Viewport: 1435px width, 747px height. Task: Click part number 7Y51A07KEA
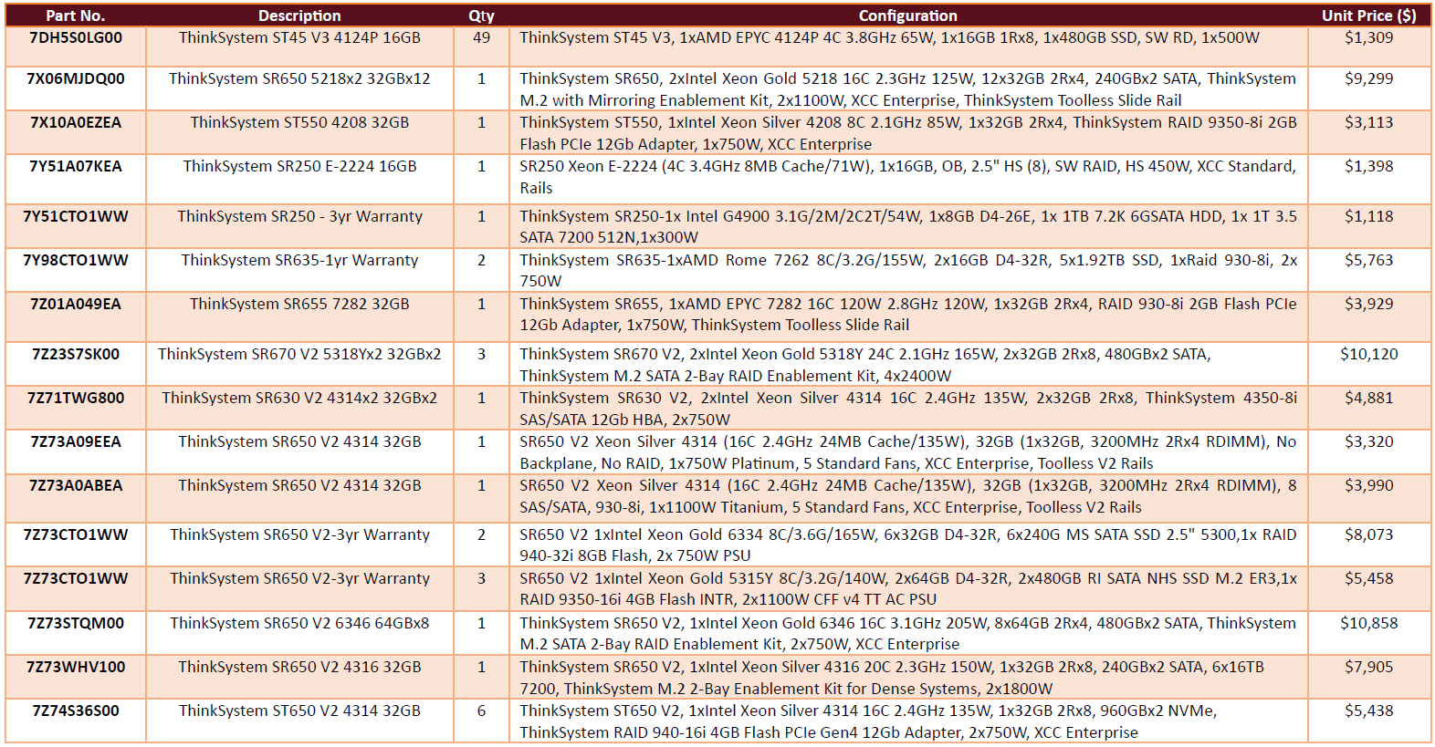[76, 166]
